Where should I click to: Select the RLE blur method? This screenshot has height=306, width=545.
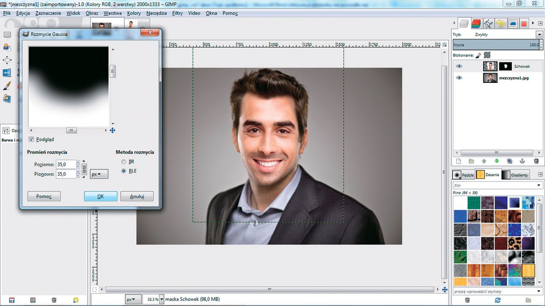coord(124,171)
